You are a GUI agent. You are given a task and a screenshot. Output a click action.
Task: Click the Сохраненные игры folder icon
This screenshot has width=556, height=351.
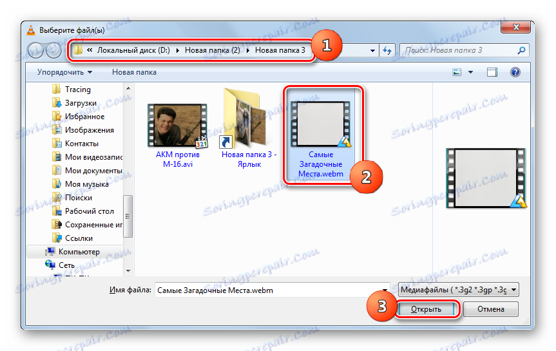(57, 224)
